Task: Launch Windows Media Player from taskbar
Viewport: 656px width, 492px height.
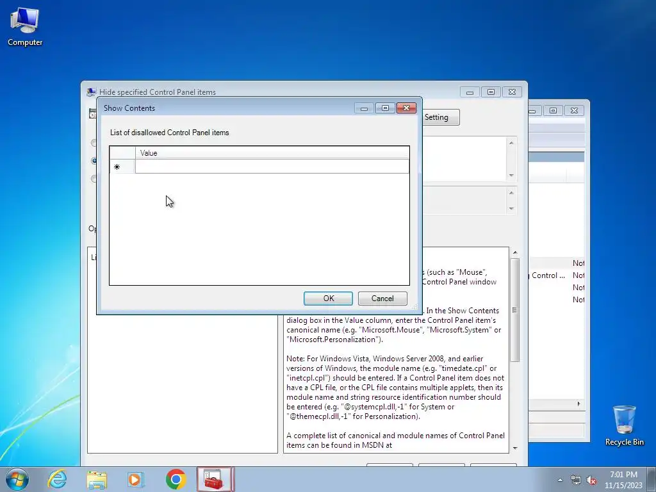Action: (136, 479)
